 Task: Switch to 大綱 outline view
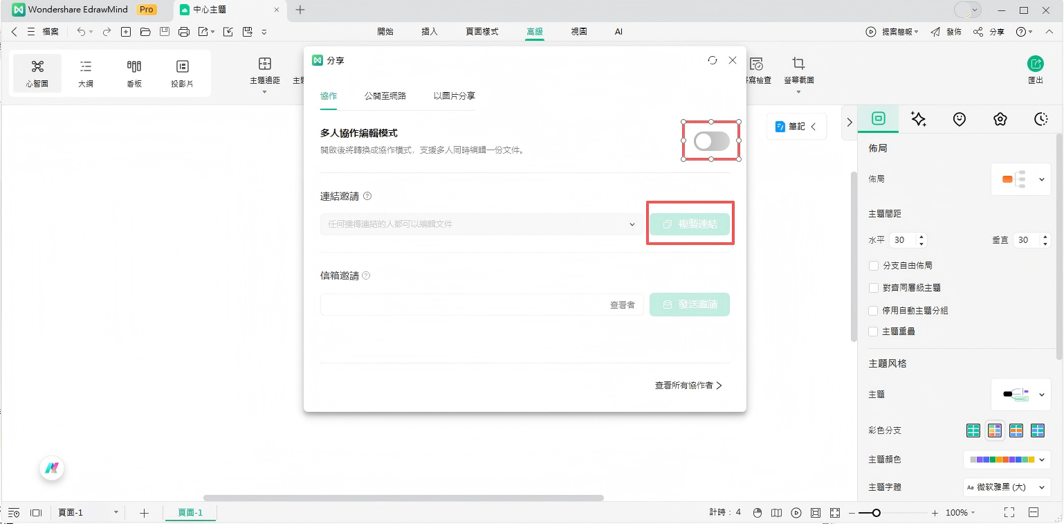[x=86, y=73]
